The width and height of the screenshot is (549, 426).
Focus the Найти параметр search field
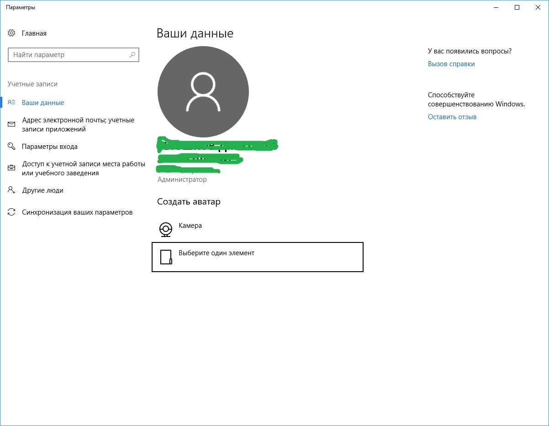pos(74,55)
